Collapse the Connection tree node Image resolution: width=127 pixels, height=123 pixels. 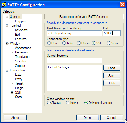[x=7, y=70]
